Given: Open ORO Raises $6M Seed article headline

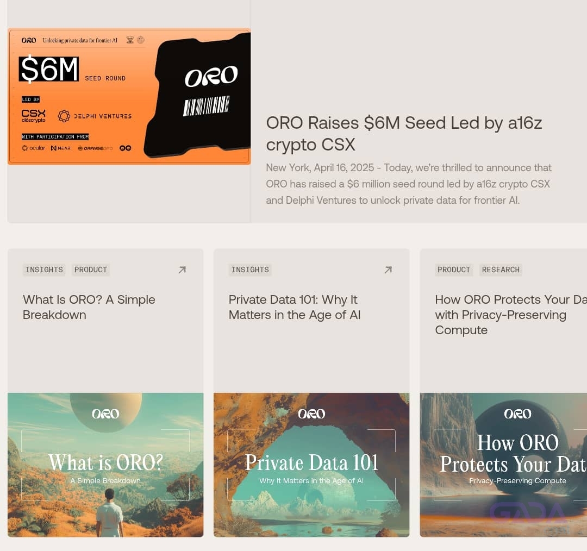Looking at the screenshot, I should tap(404, 134).
